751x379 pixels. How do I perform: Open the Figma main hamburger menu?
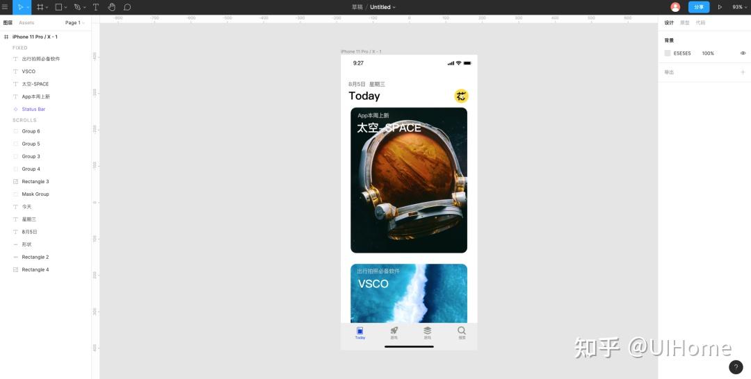point(5,7)
